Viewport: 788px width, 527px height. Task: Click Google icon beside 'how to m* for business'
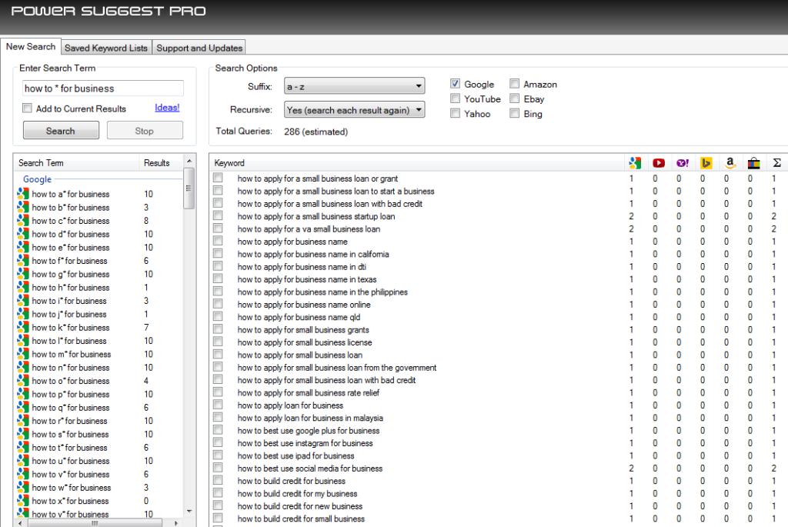pyautogui.click(x=23, y=354)
